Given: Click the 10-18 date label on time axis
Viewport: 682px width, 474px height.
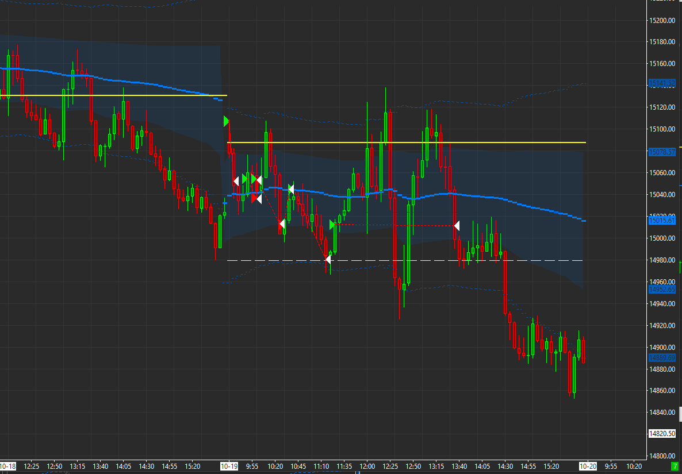Looking at the screenshot, I should pos(7,465).
